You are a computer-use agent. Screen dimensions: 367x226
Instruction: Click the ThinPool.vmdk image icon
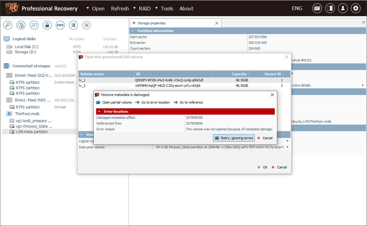[x=9, y=114]
